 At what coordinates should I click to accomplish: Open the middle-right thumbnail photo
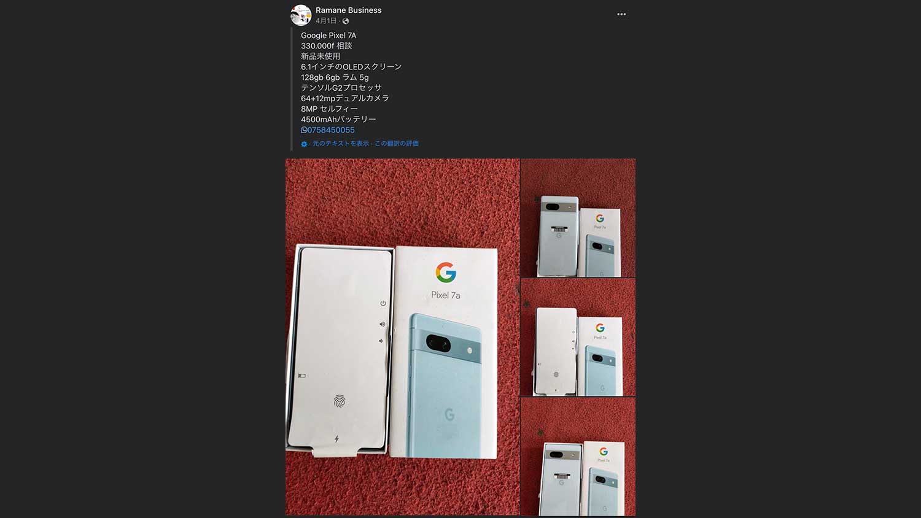578,337
